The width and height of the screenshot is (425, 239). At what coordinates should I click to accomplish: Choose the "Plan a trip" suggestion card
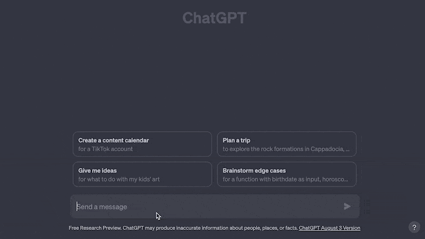286,144
